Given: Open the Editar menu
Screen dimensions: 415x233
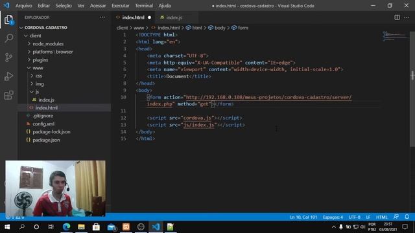Looking at the screenshot, I should (43, 6).
